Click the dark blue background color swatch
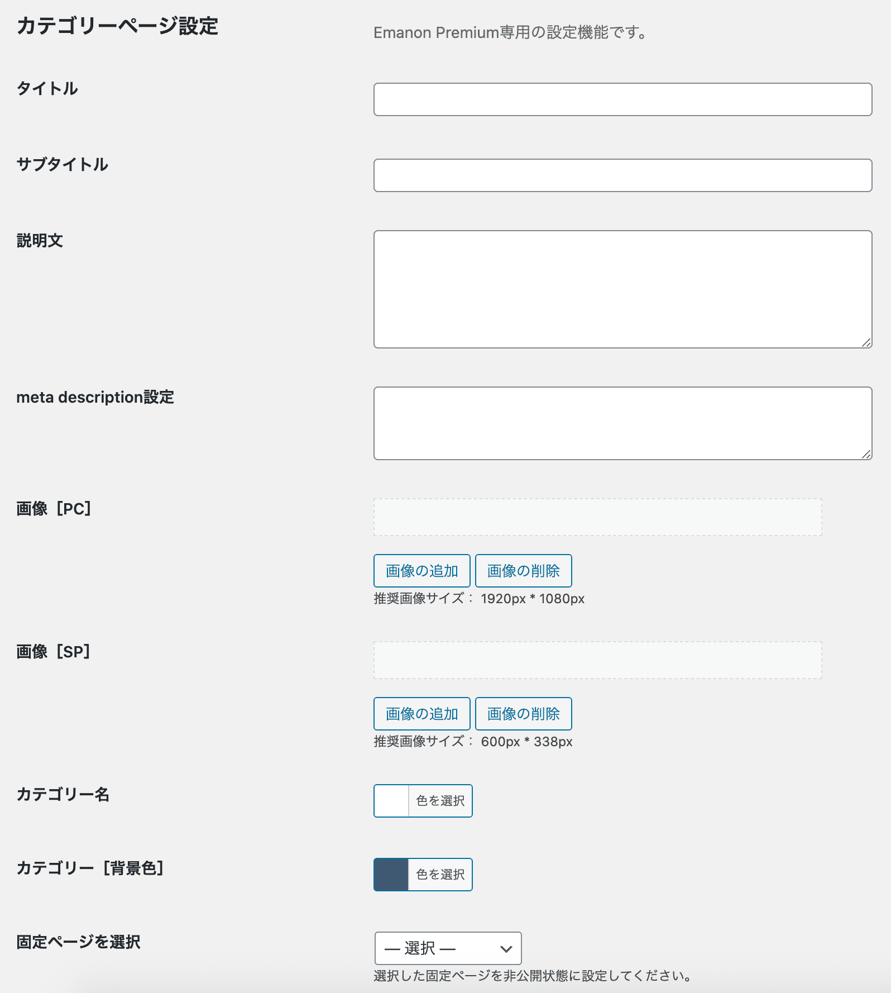The image size is (891, 993). click(x=391, y=875)
